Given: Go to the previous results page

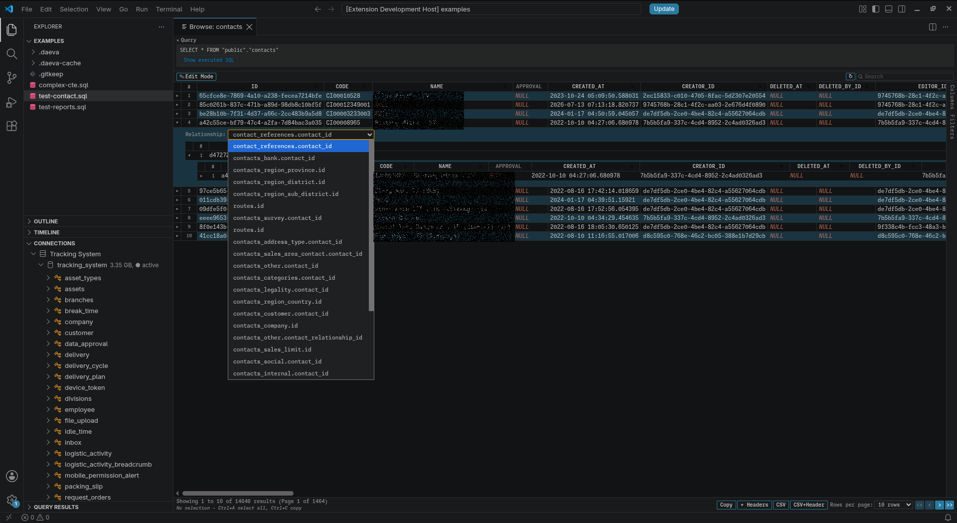Looking at the screenshot, I should click(x=930, y=505).
